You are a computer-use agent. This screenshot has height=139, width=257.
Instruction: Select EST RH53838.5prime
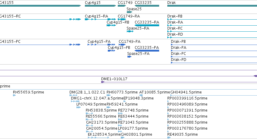click(x=101, y=110)
